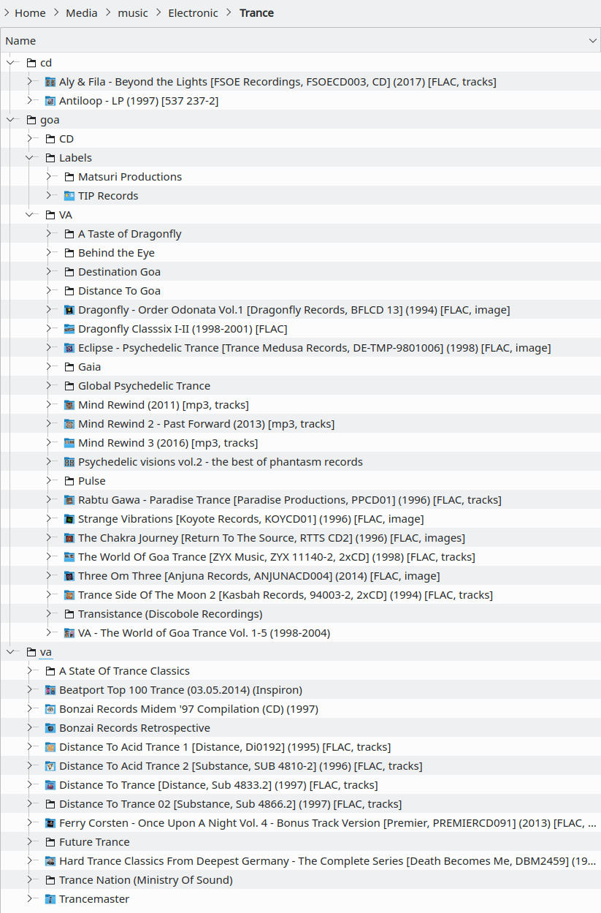Select Trance Nation (Ministry Of Sound) folder
The height and width of the screenshot is (913, 601).
pyautogui.click(x=146, y=880)
